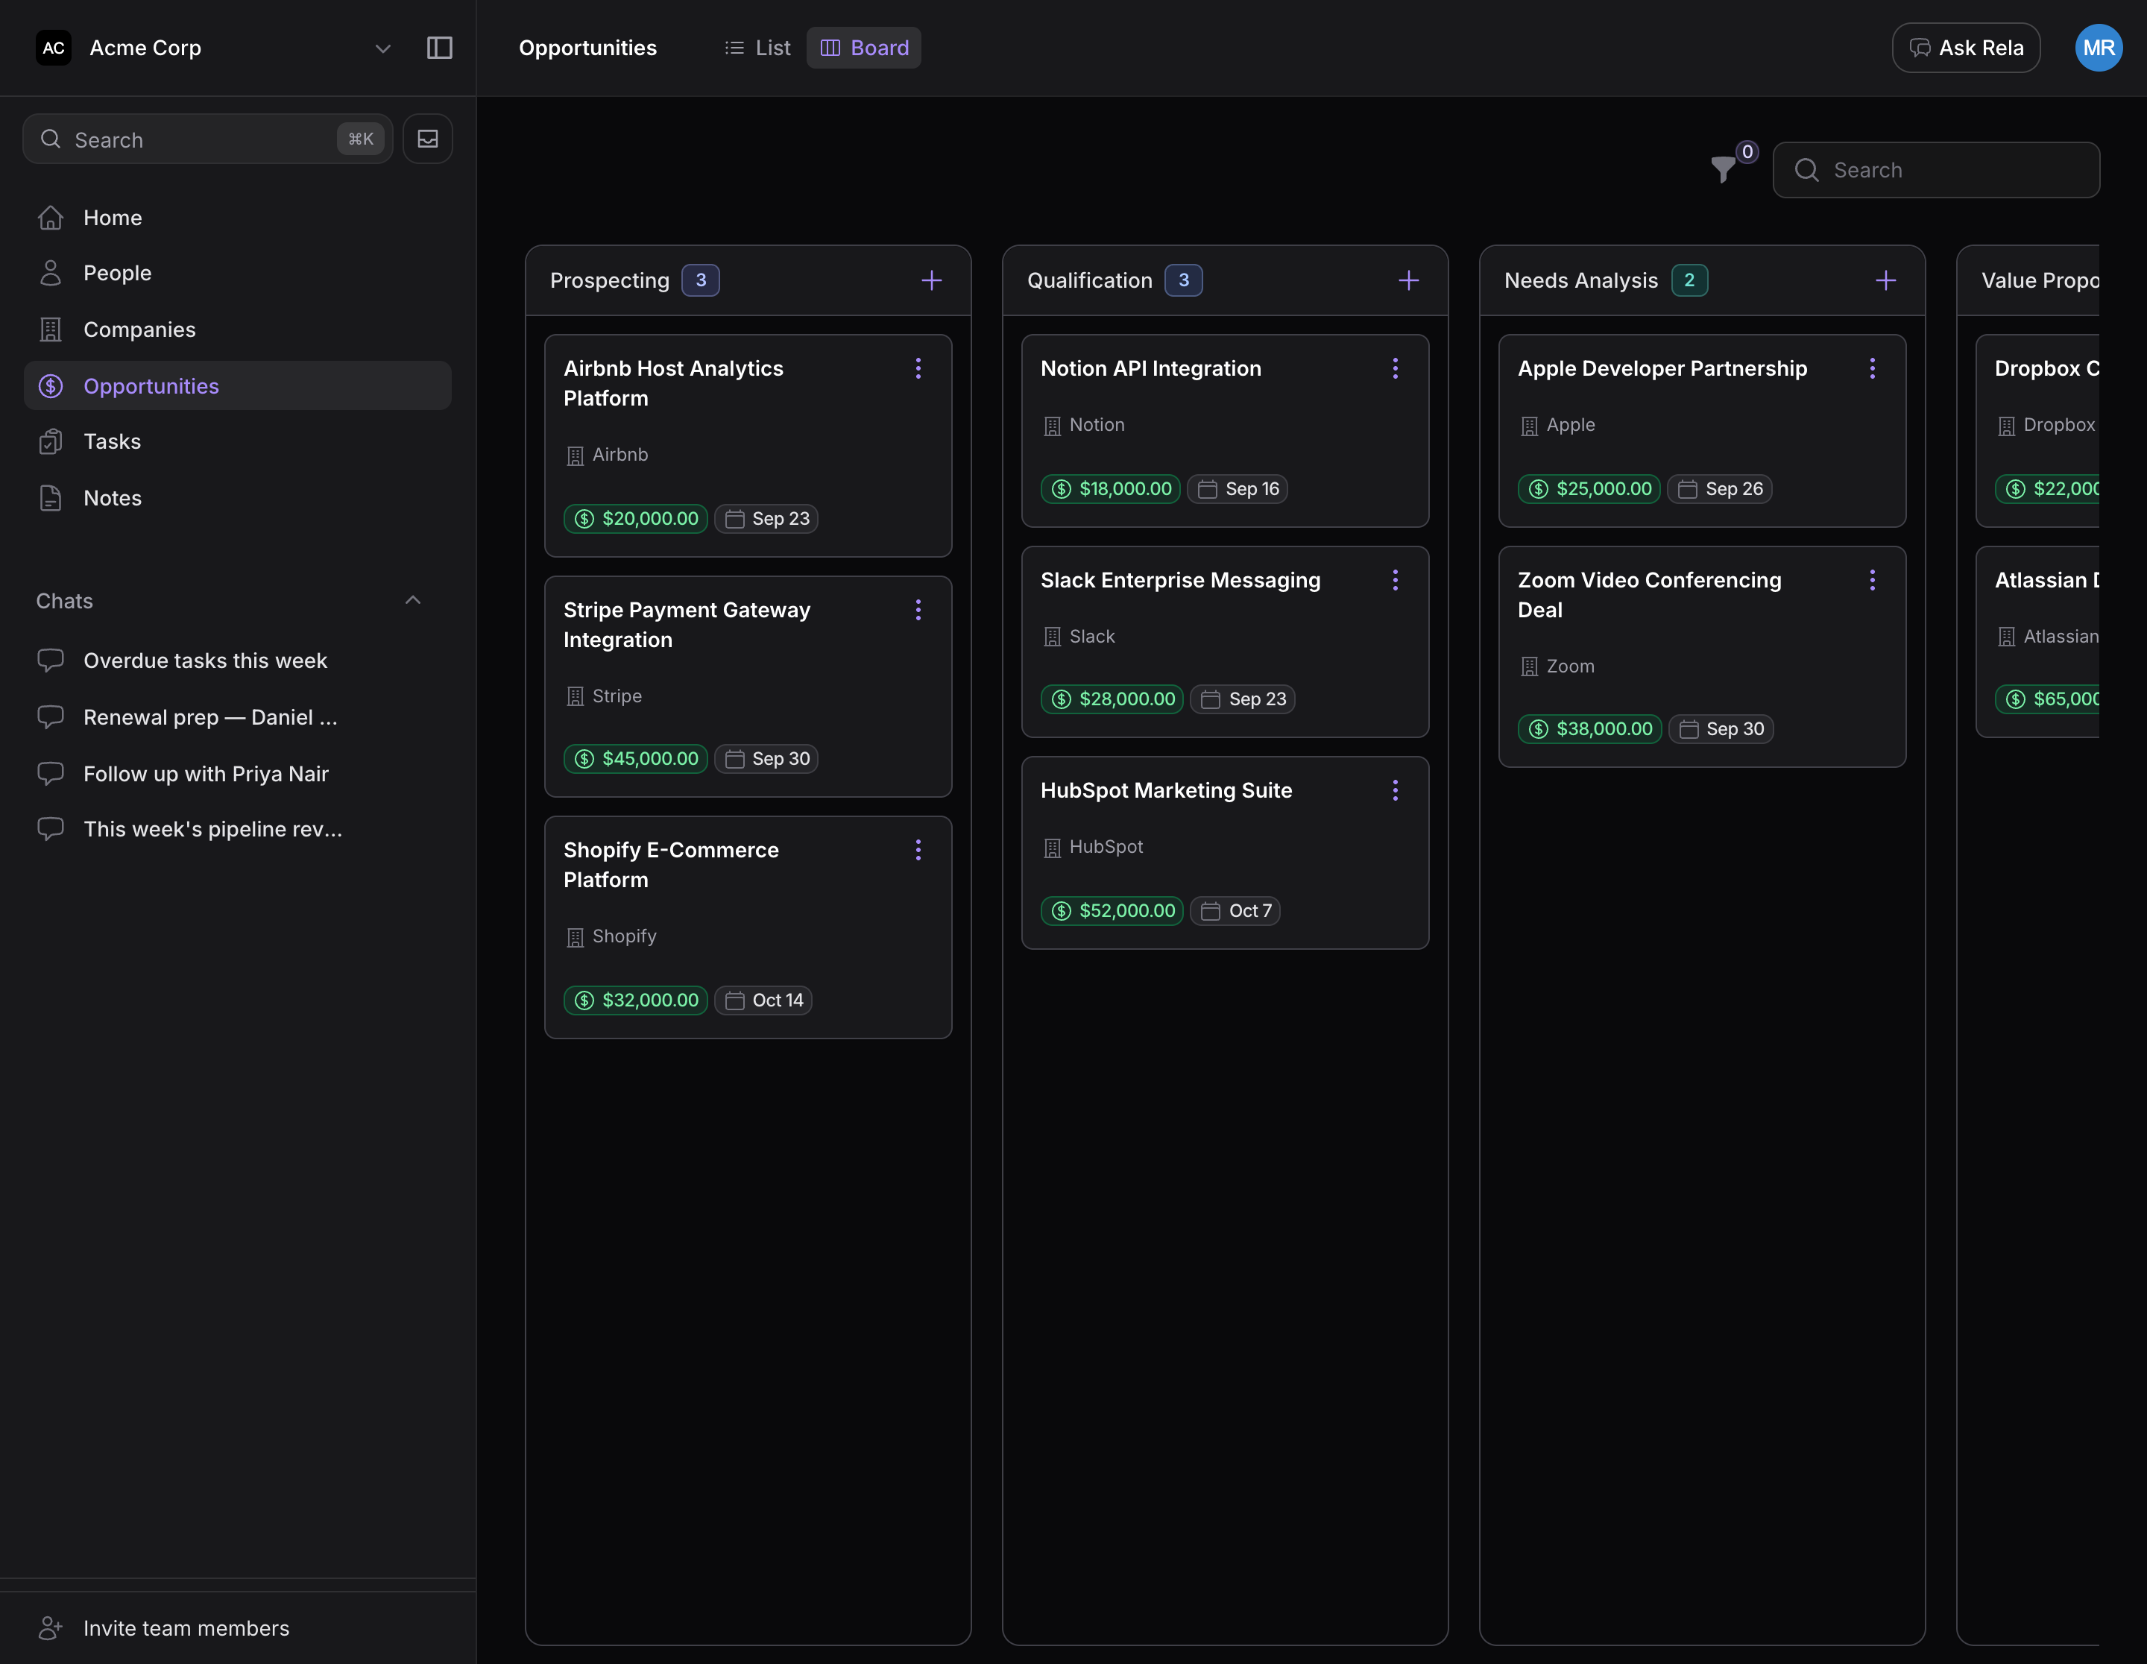Viewport: 2147px width, 1664px height.
Task: Click the Prospecting count badge 3
Action: click(701, 280)
